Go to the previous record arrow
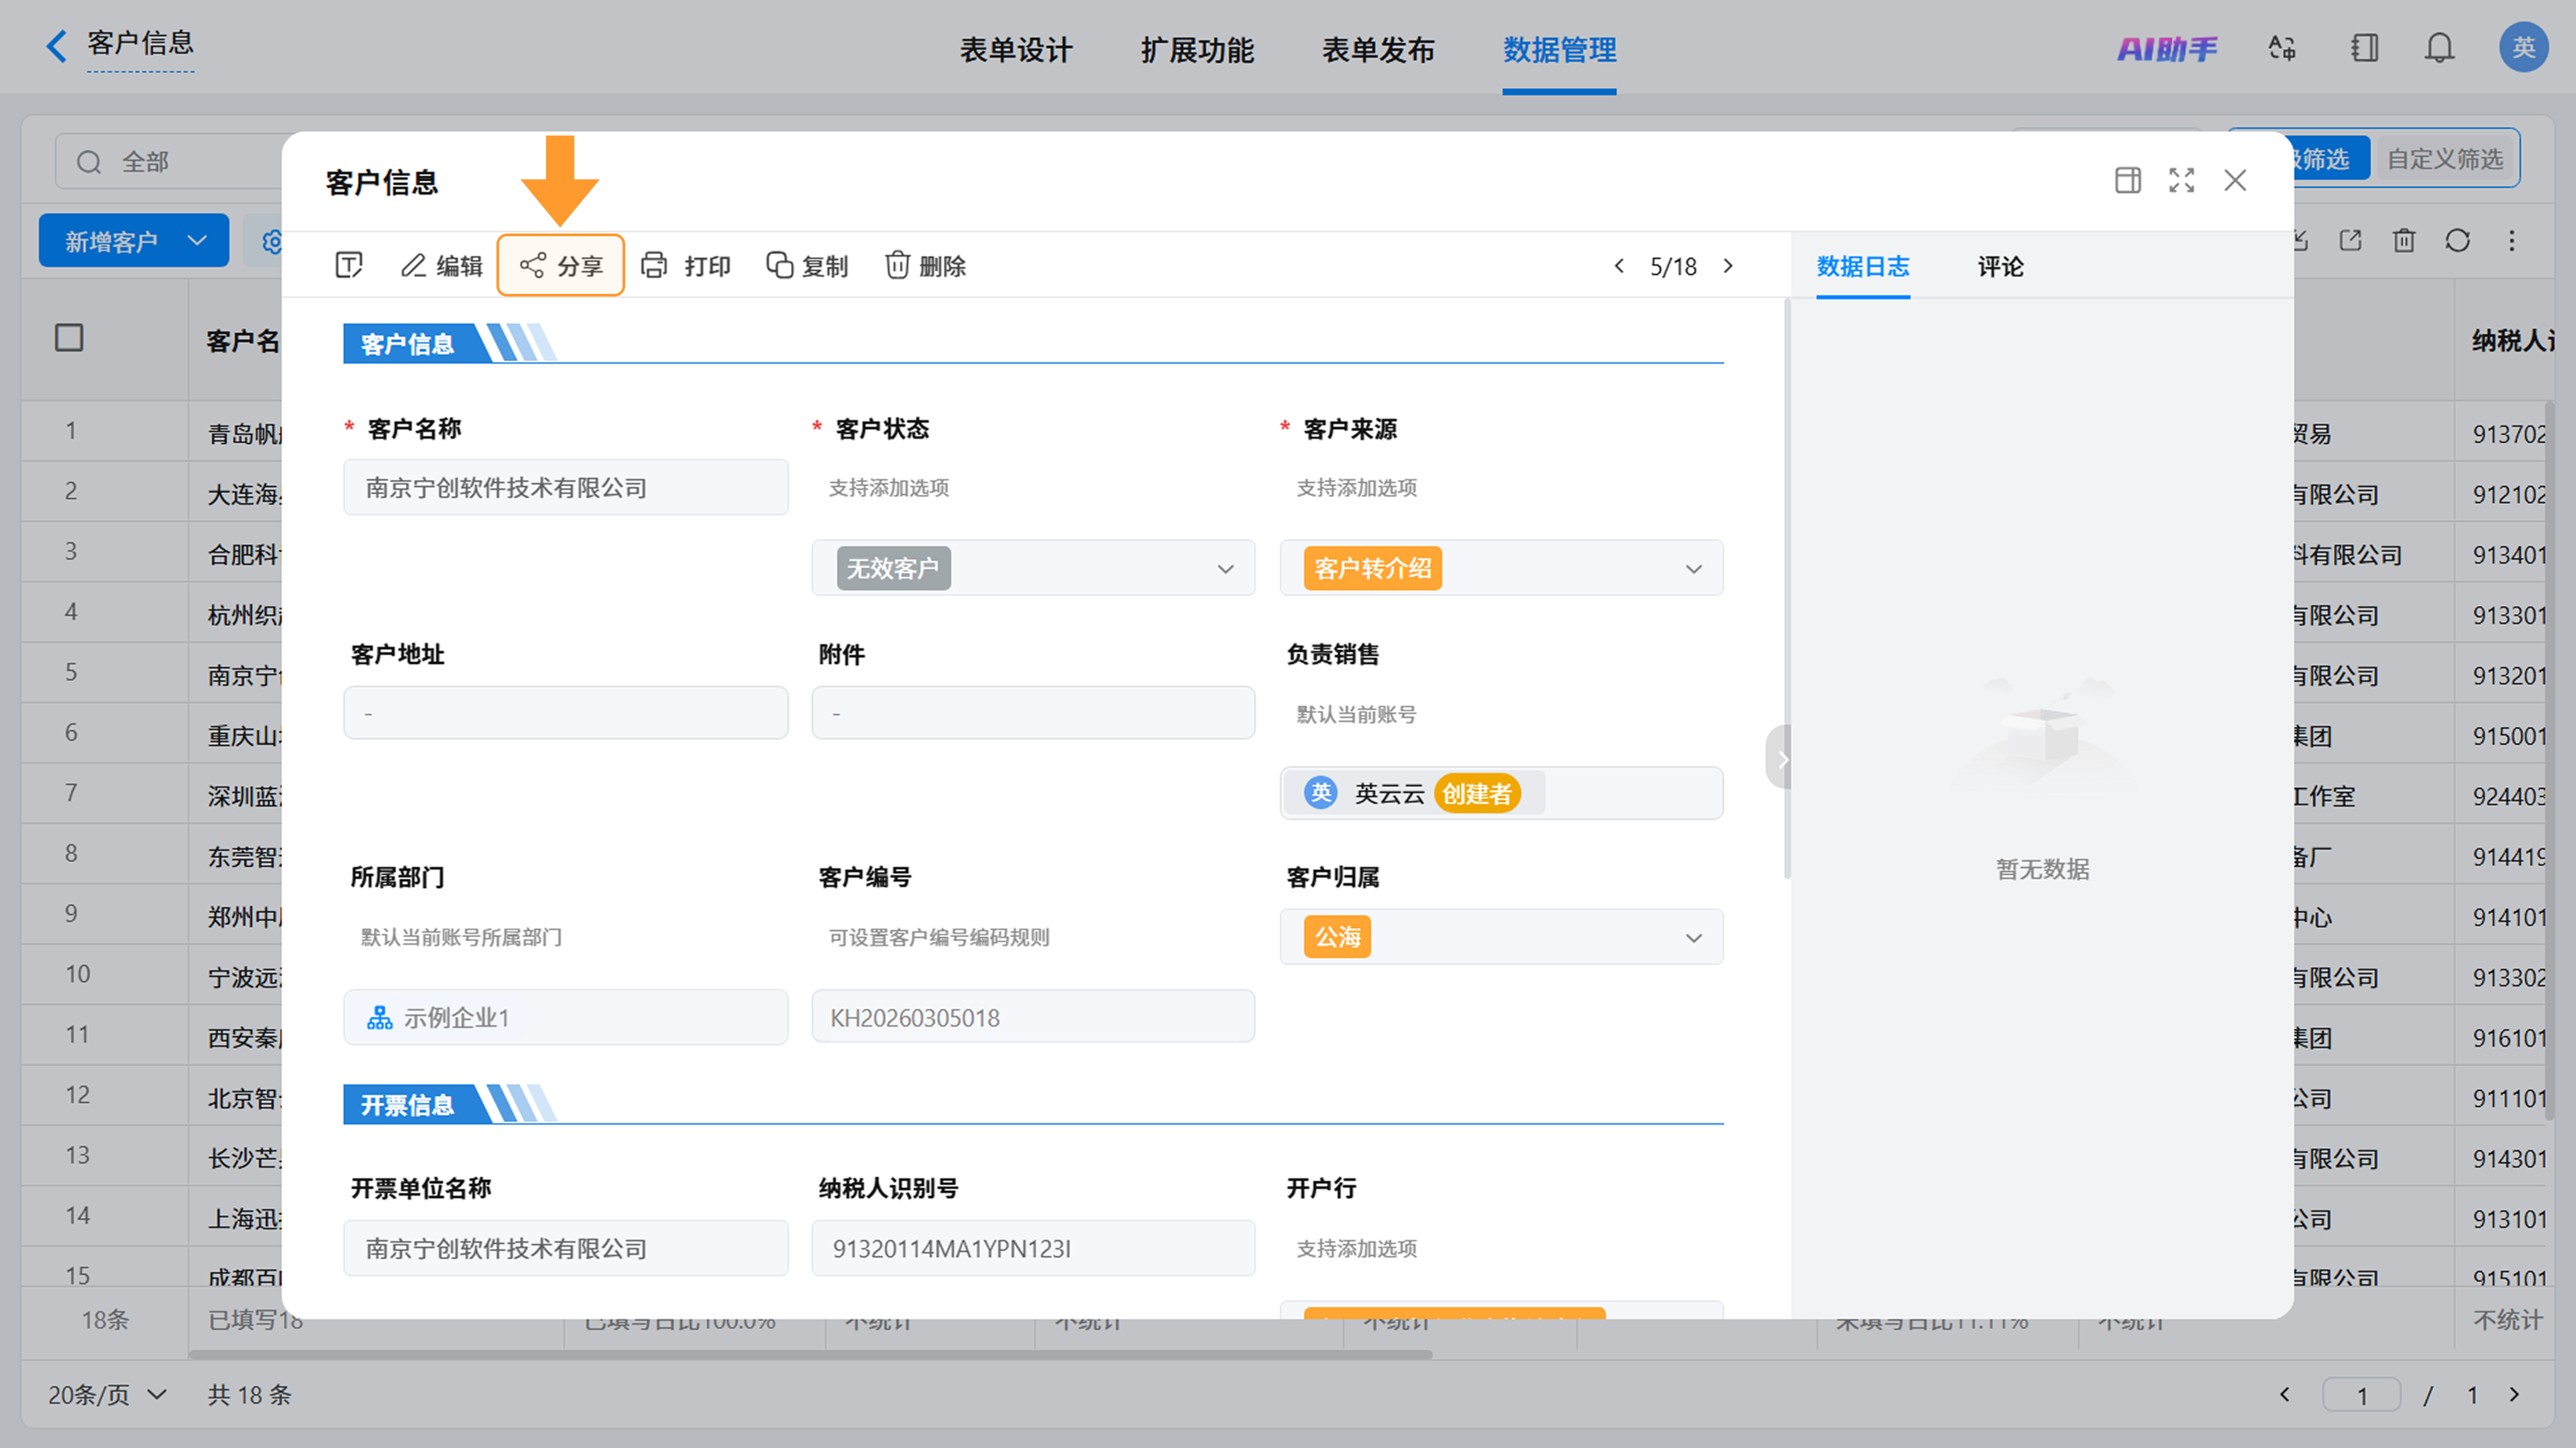This screenshot has width=2576, height=1448. point(1619,266)
